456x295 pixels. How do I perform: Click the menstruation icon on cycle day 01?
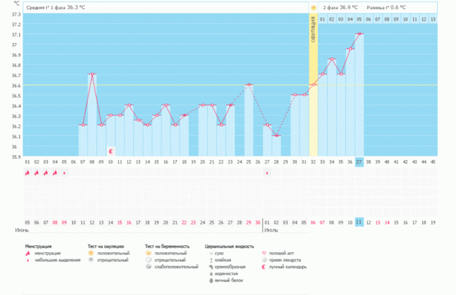(27, 172)
